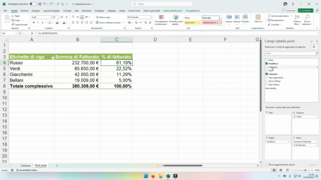This screenshot has width=321, height=180.
Task: Open the Add-ins icon
Action: [x=258, y=17]
